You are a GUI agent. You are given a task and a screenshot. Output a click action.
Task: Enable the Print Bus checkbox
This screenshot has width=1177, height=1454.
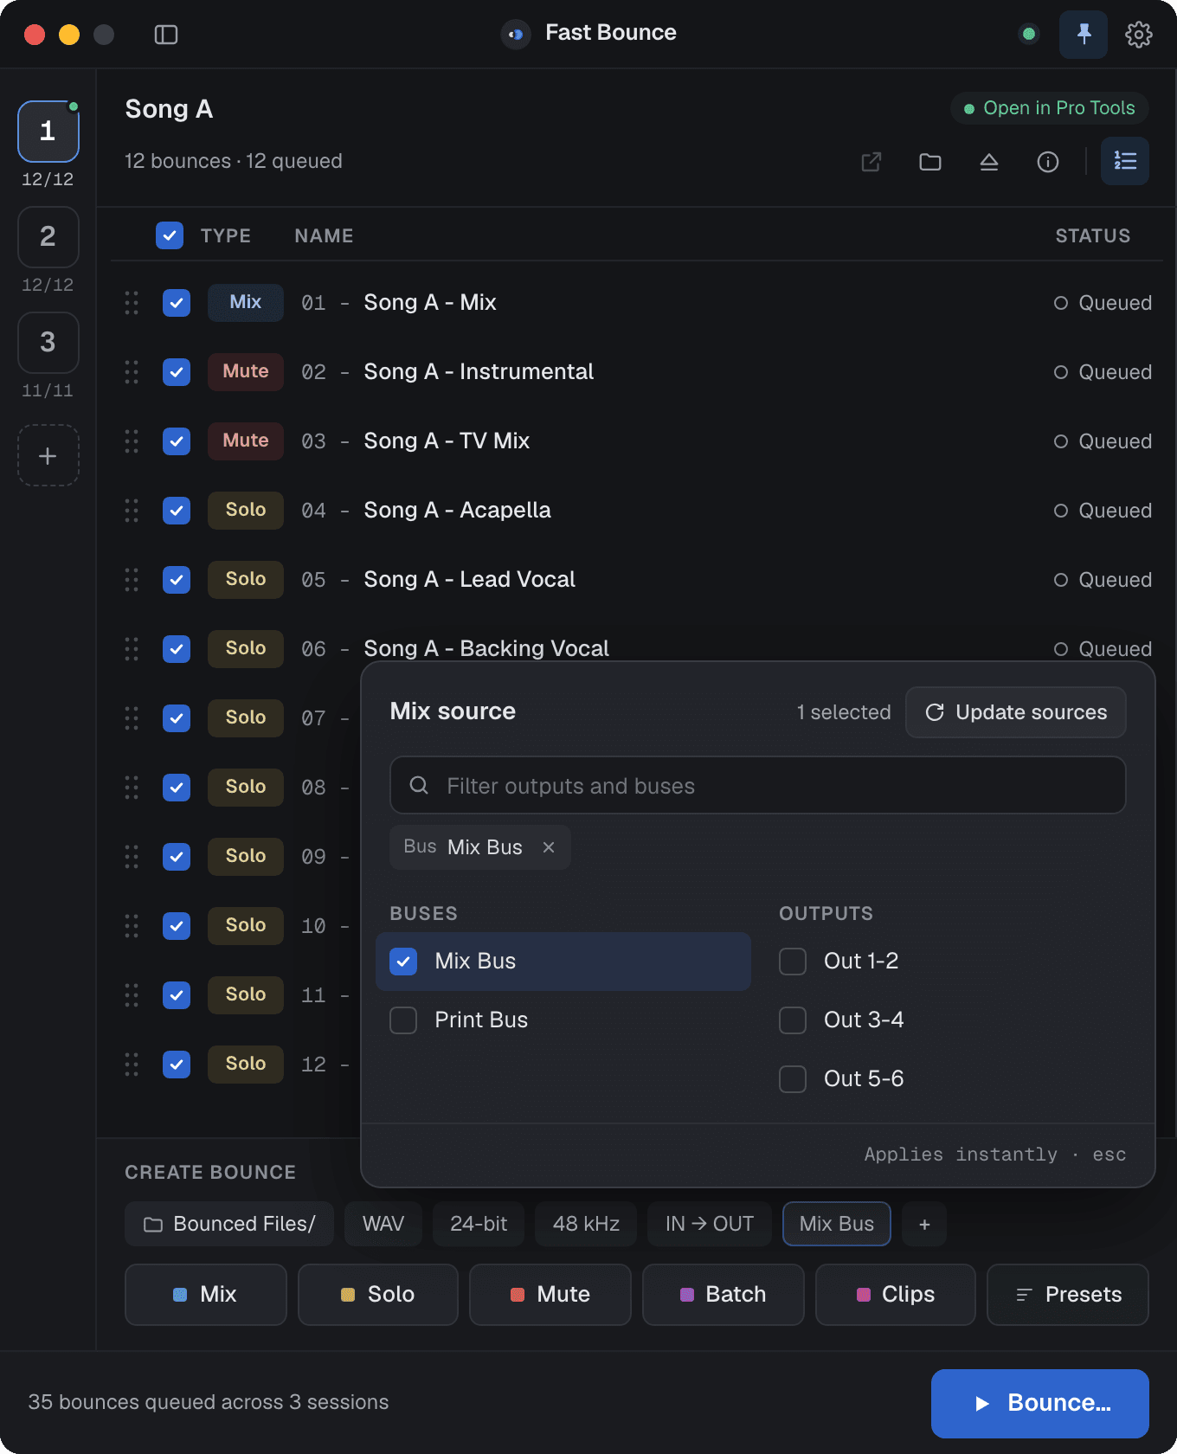(x=403, y=1020)
